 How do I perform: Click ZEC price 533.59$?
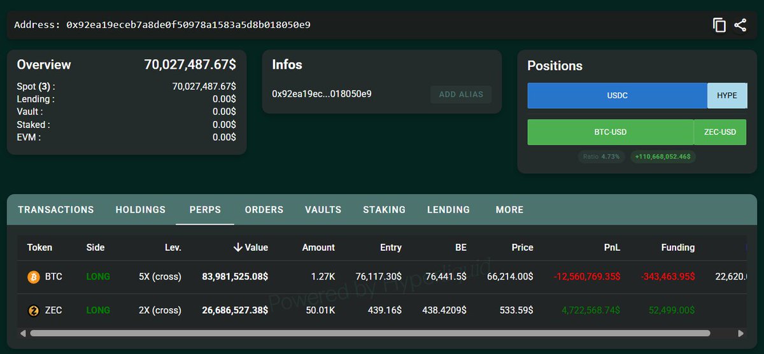(516, 311)
